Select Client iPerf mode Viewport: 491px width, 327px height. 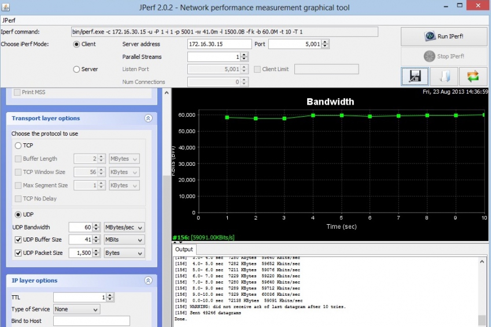[x=76, y=44]
